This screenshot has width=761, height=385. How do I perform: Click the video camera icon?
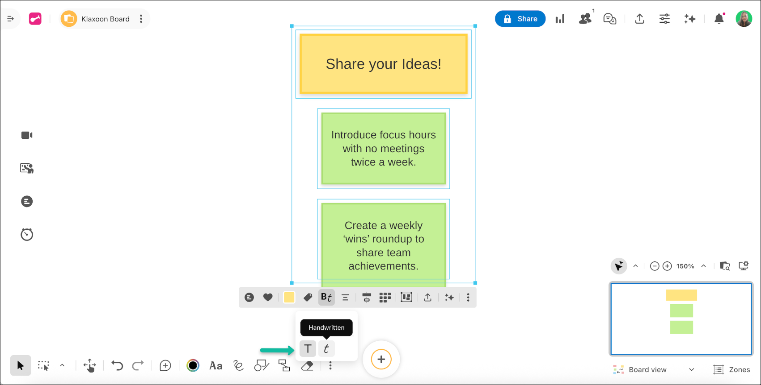point(27,135)
